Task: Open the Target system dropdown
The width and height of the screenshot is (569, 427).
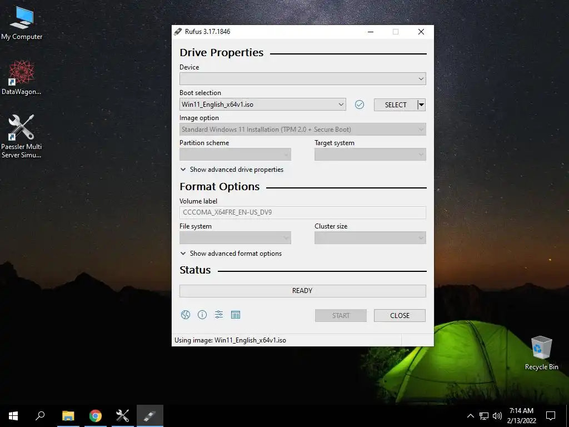Action: pos(370,155)
